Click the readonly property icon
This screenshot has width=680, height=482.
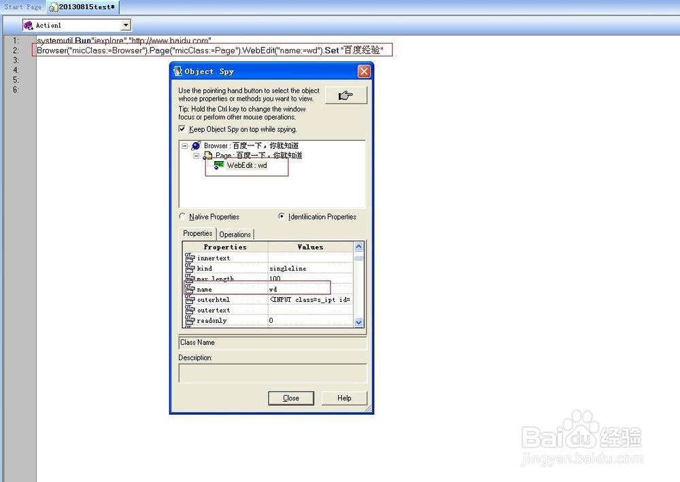coord(190,320)
